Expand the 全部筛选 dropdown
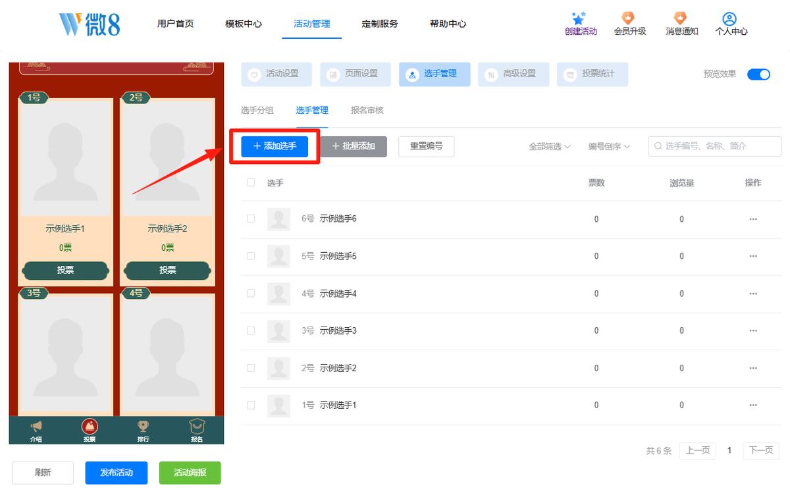 (x=550, y=146)
